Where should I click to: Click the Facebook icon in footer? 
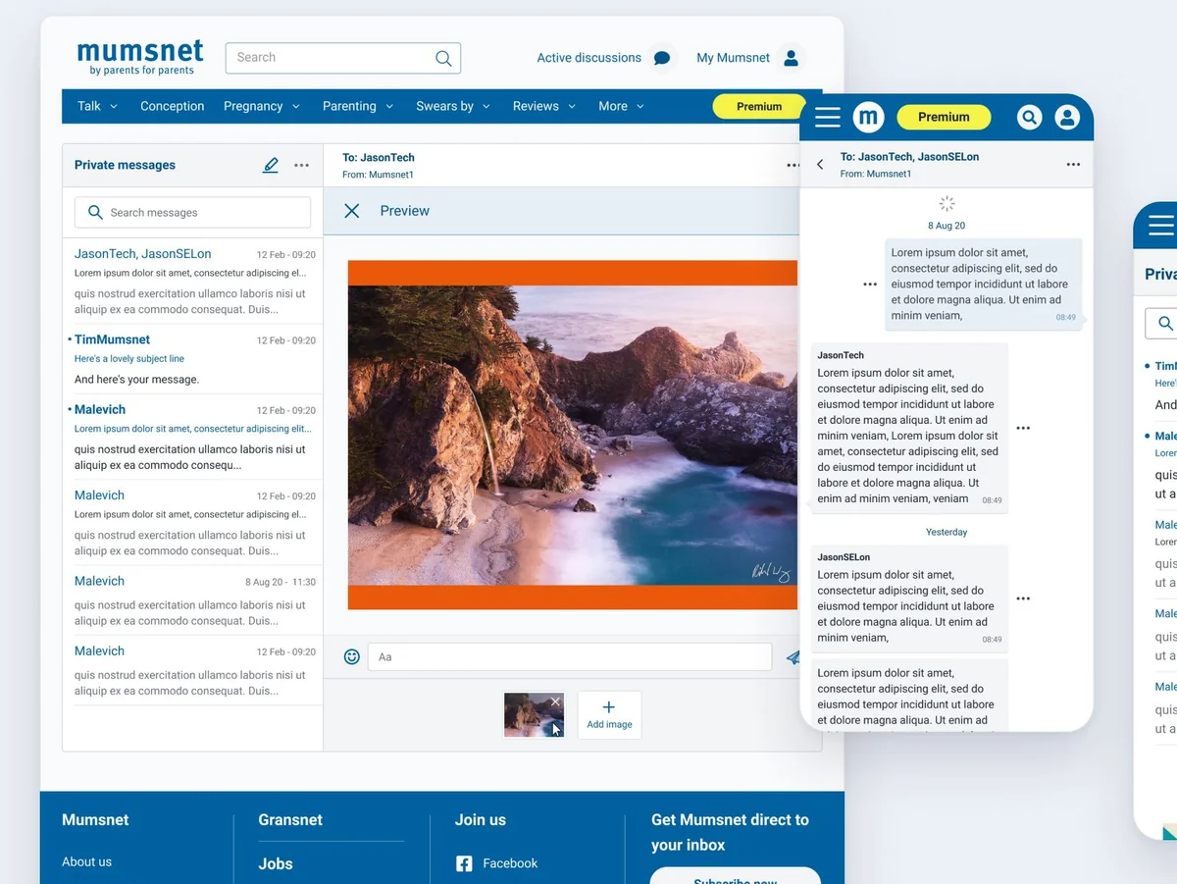464,864
